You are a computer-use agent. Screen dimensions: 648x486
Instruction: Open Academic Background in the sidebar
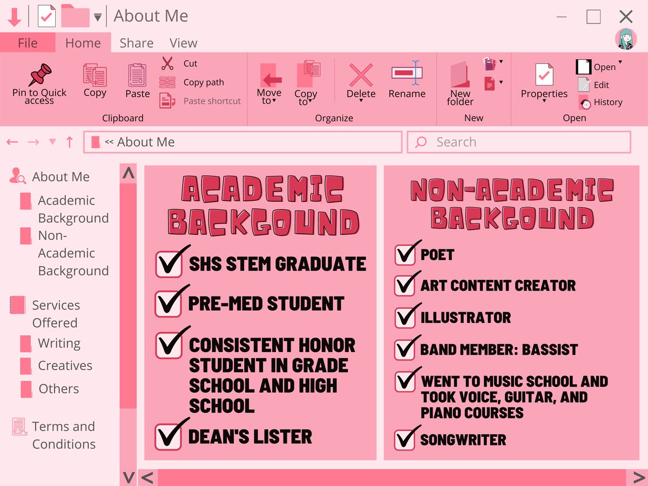pyautogui.click(x=73, y=209)
